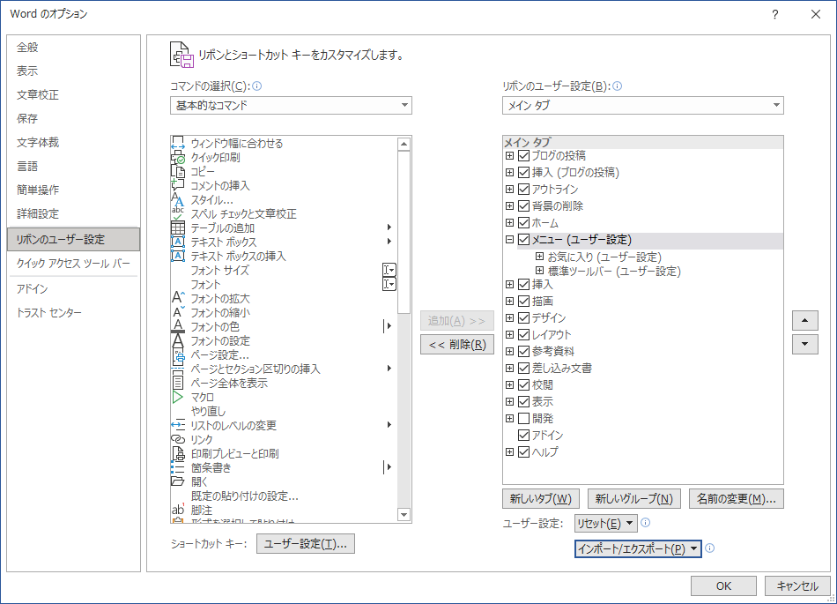Toggle the 描画 tab checkbox
The width and height of the screenshot is (837, 604).
[x=523, y=302]
